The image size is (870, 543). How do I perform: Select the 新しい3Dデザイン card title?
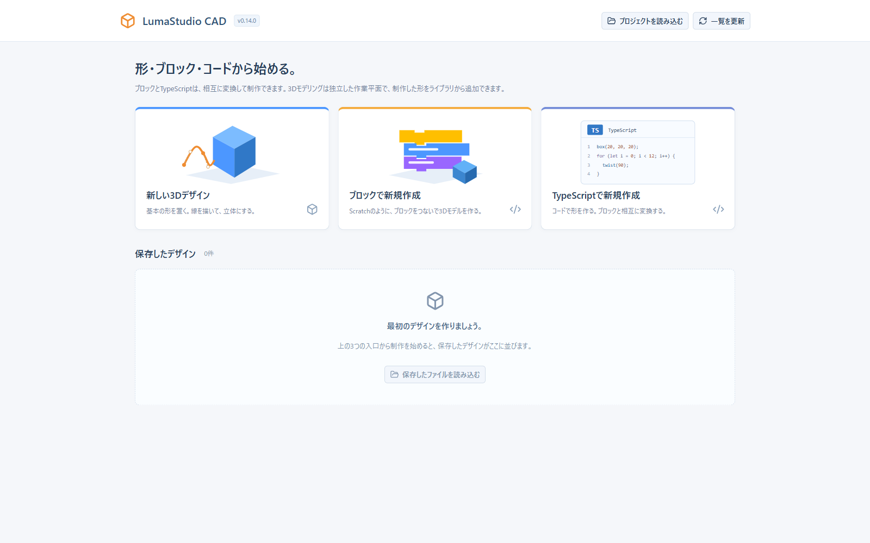178,195
